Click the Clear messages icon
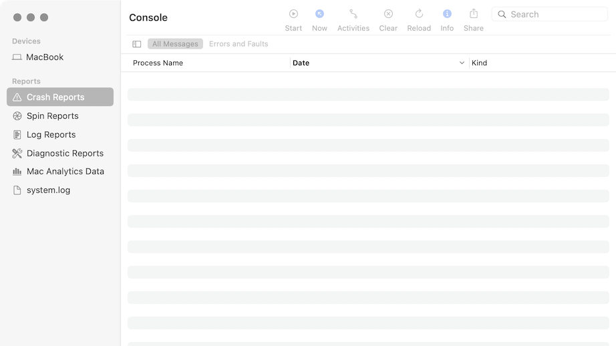616x346 pixels. click(x=388, y=14)
